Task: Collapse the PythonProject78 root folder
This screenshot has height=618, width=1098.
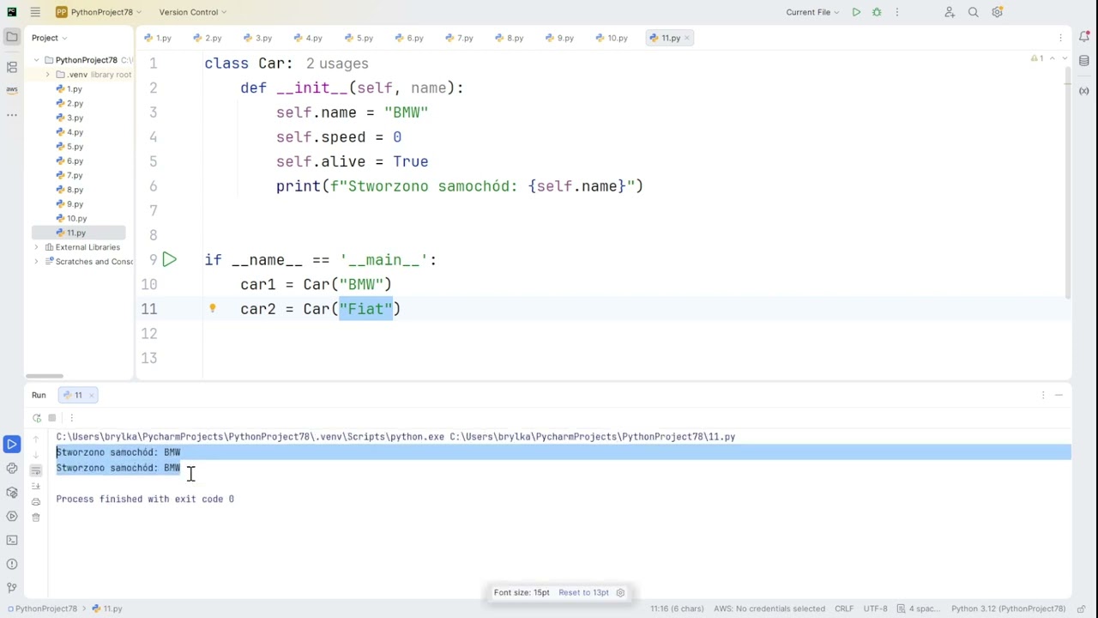Action: click(37, 60)
